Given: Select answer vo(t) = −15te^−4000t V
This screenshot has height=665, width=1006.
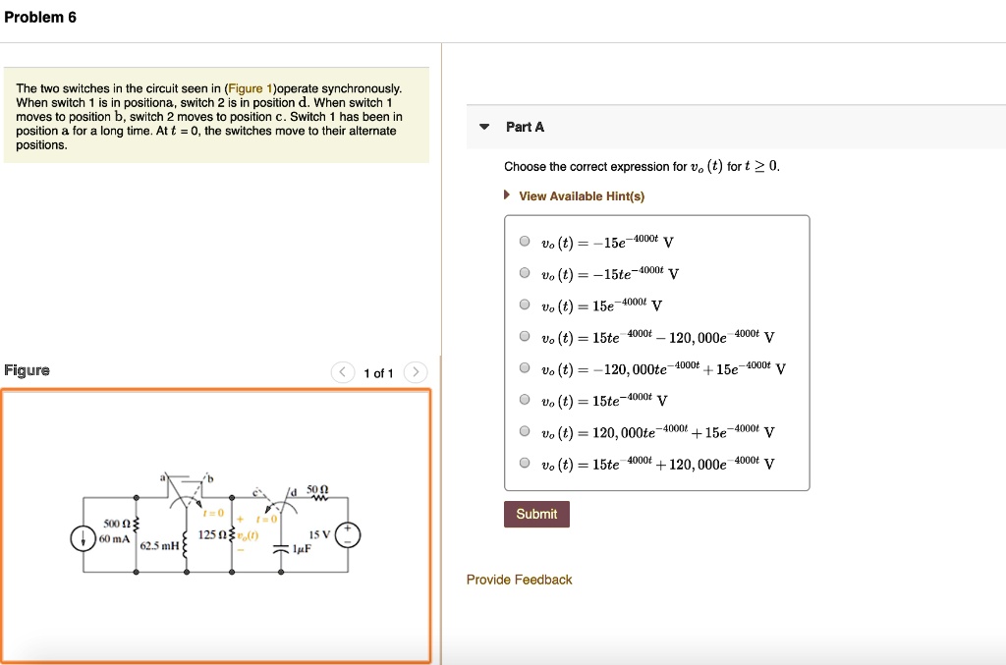Looking at the screenshot, I should point(524,272).
